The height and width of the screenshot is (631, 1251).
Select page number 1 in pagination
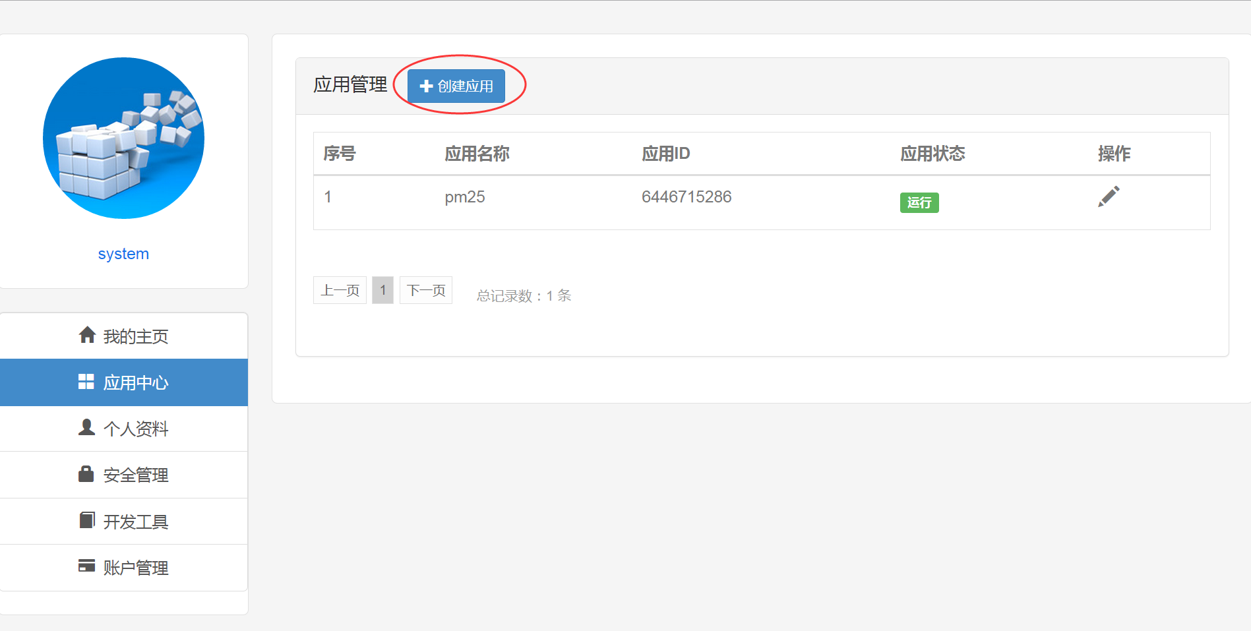click(x=382, y=290)
